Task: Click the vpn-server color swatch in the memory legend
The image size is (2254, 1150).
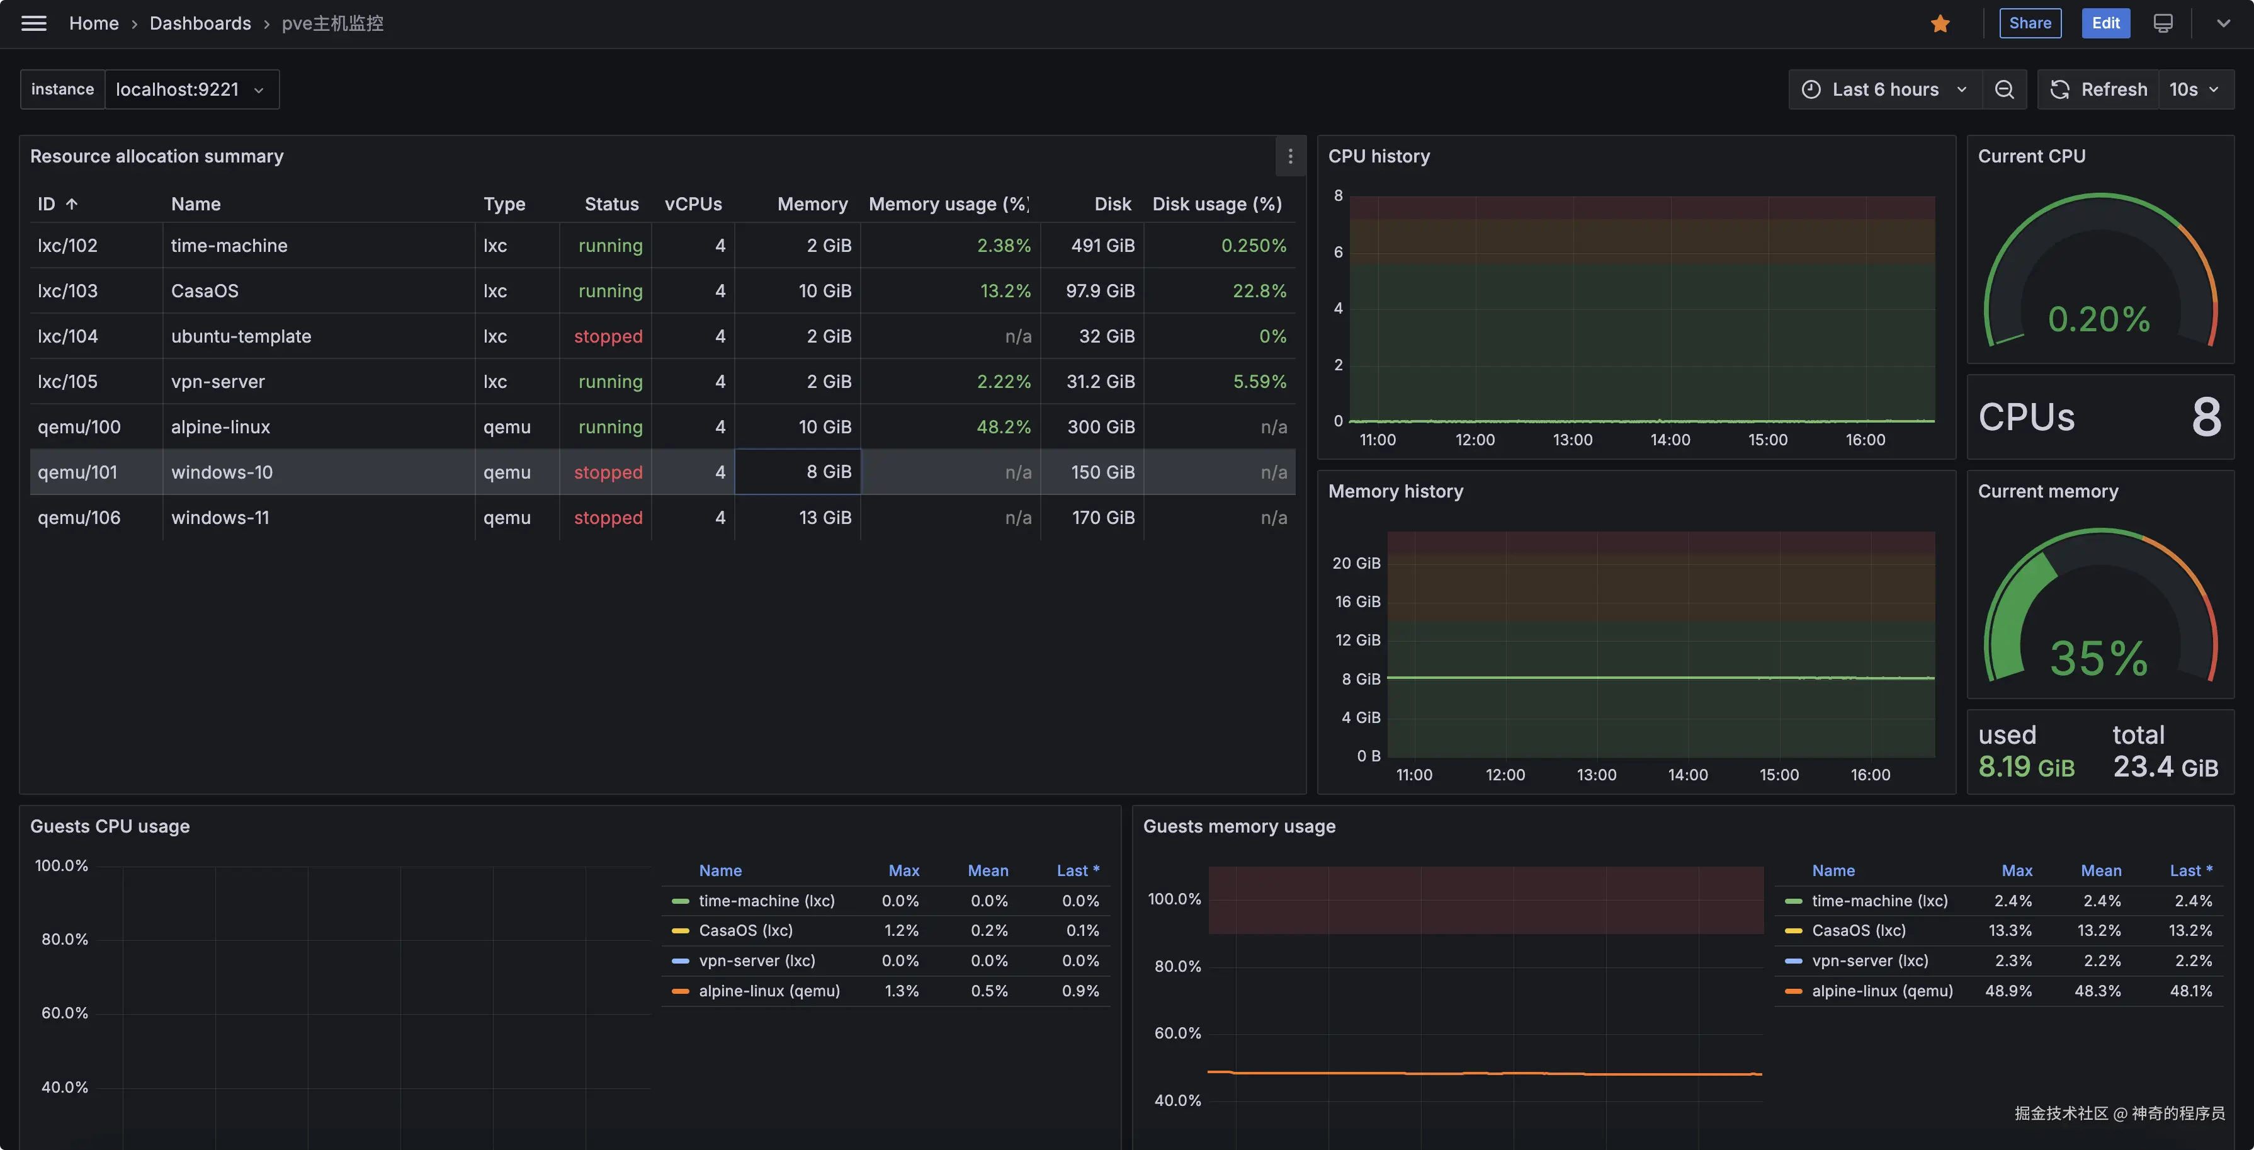Action: tap(1793, 961)
